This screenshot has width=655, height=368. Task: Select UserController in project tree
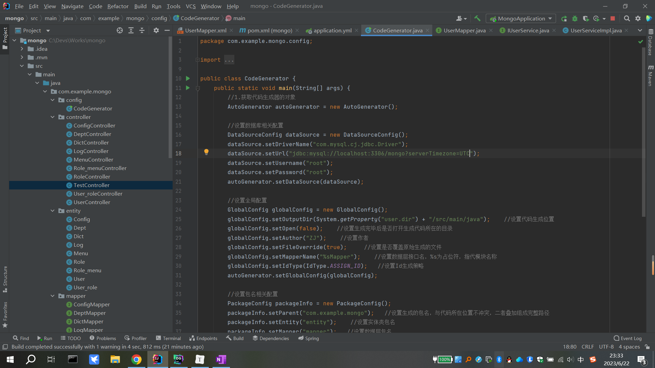(x=92, y=202)
